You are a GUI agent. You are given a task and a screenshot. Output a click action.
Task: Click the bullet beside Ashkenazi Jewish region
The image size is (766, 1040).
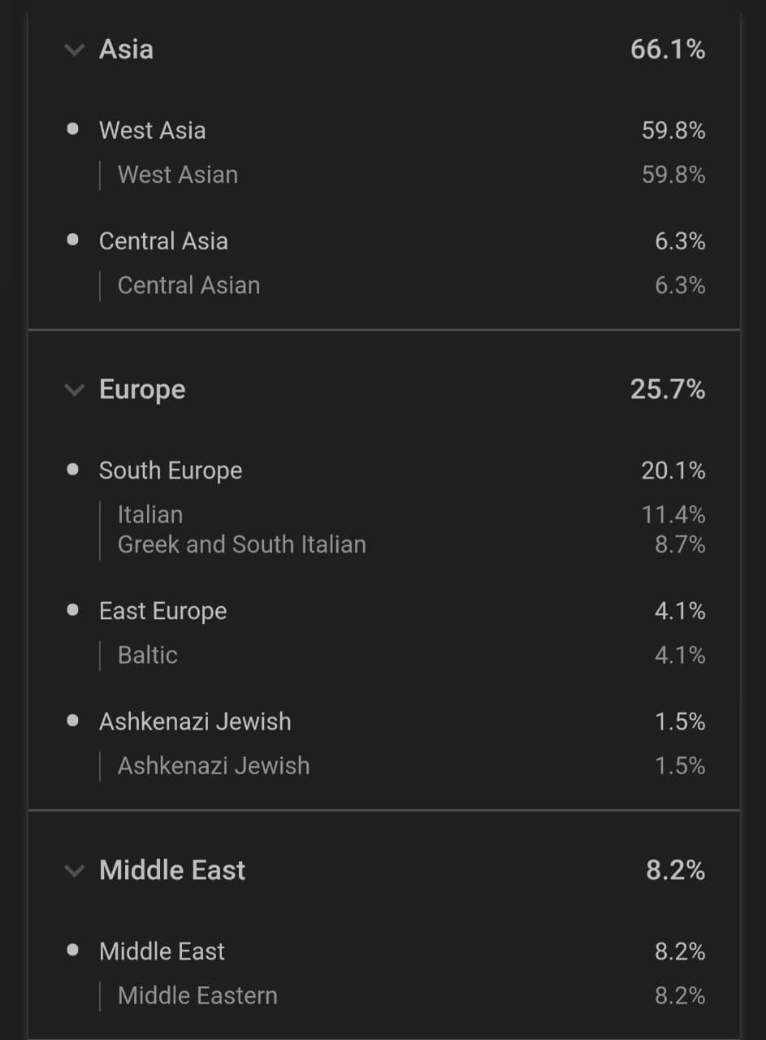tap(73, 721)
